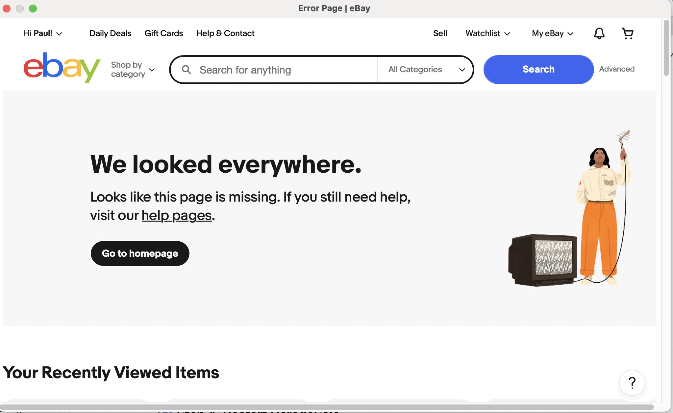Expand the Shop by category menu
673x413 pixels.
click(133, 70)
